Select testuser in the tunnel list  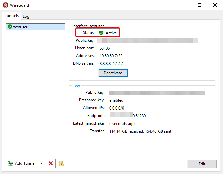21,27
